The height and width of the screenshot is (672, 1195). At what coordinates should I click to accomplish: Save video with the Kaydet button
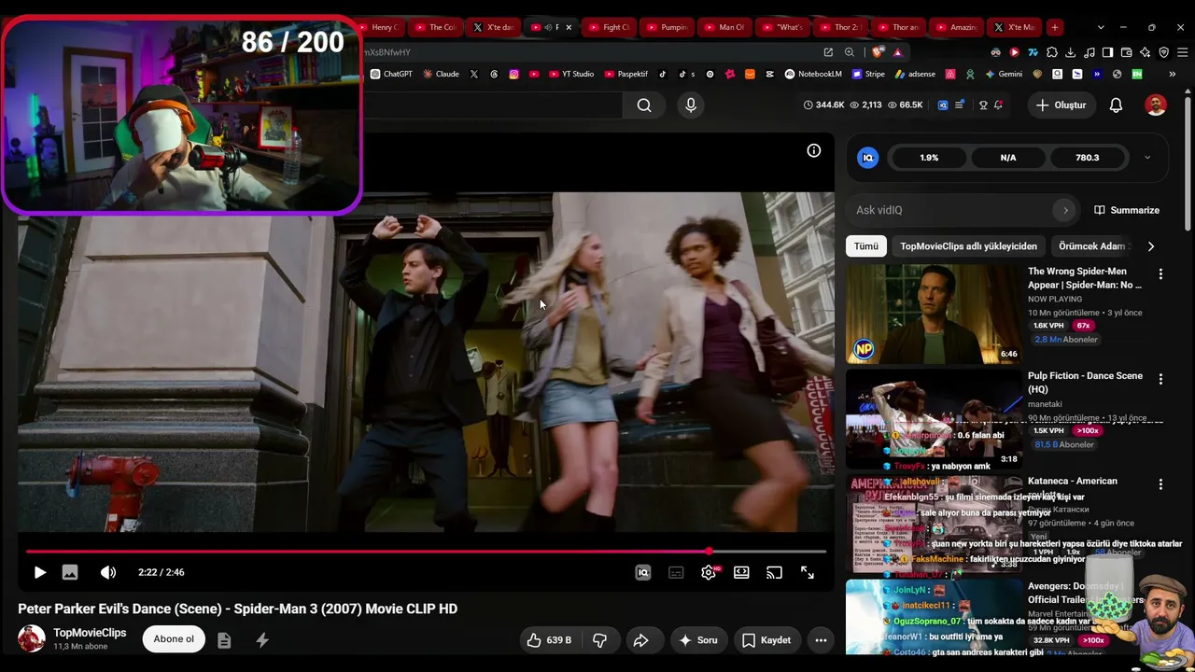click(766, 640)
